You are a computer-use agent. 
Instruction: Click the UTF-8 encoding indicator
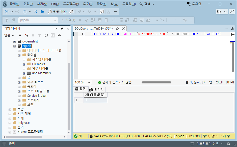pos(230,82)
